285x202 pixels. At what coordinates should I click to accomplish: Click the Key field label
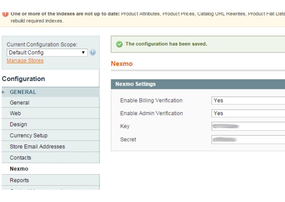click(x=125, y=126)
